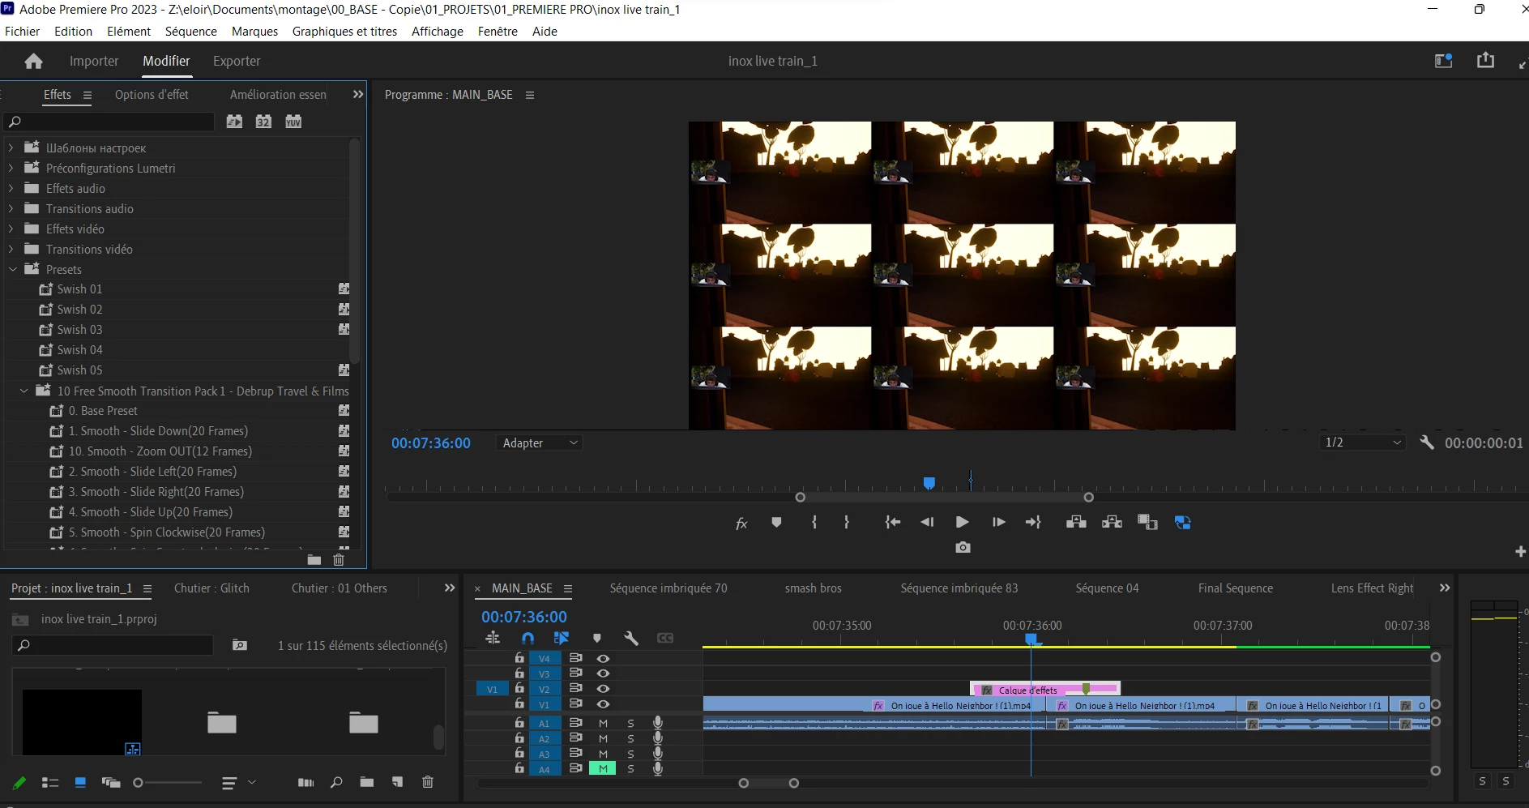Toggle track lock for V1
1529x808 pixels.
click(x=519, y=703)
